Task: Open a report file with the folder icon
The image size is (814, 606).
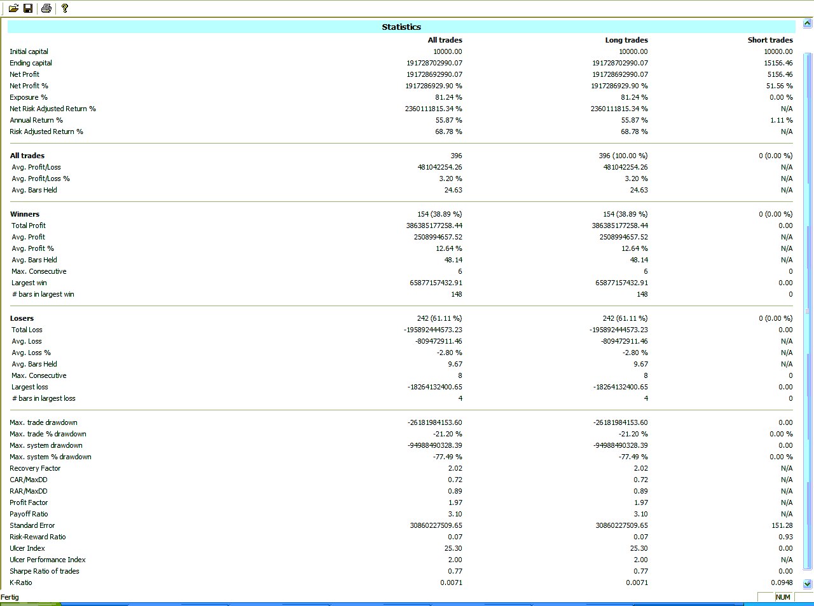Action: click(13, 8)
